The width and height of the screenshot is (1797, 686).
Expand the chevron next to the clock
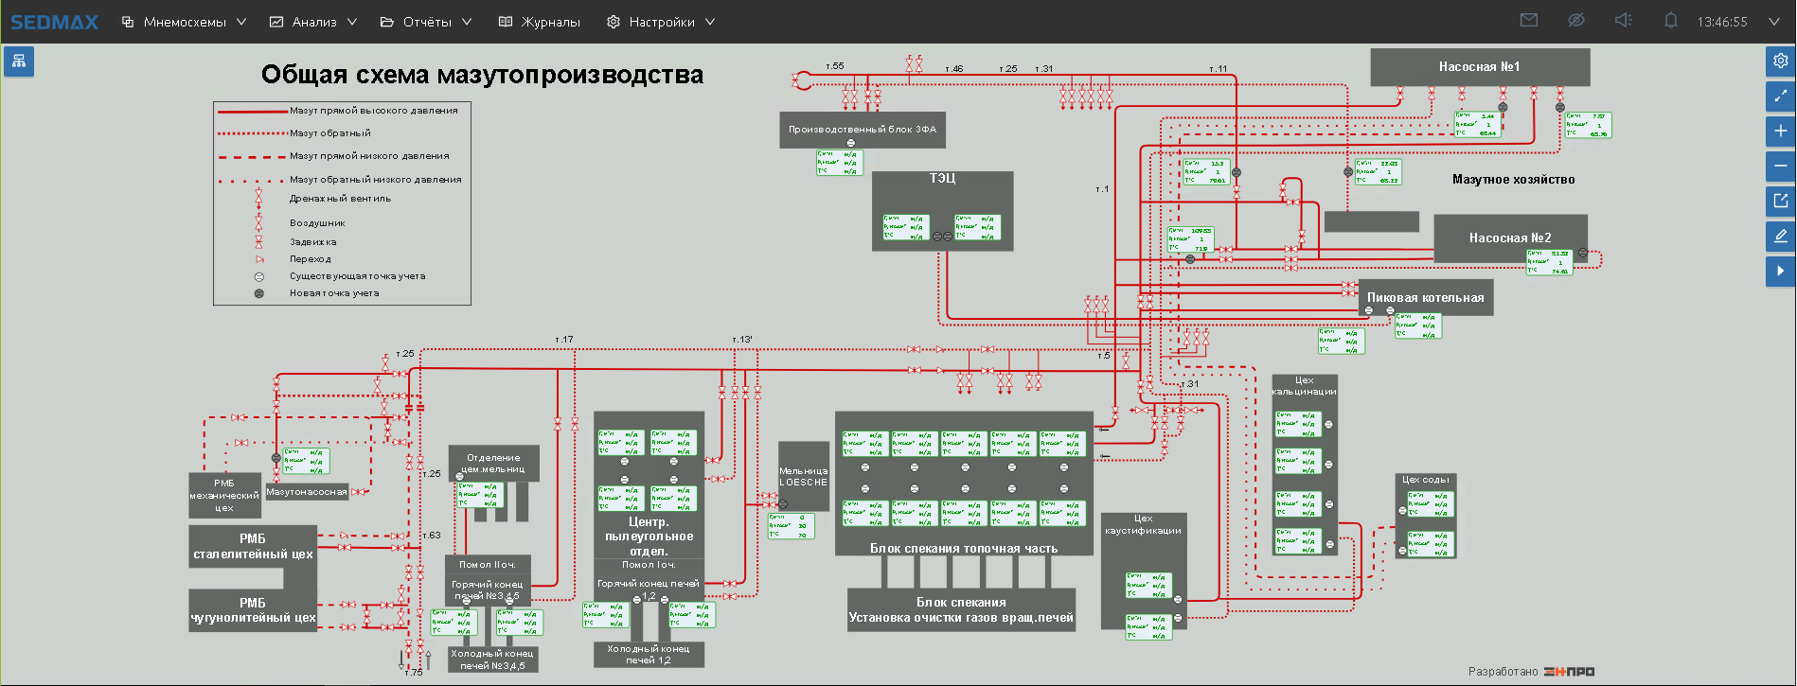tap(1773, 22)
